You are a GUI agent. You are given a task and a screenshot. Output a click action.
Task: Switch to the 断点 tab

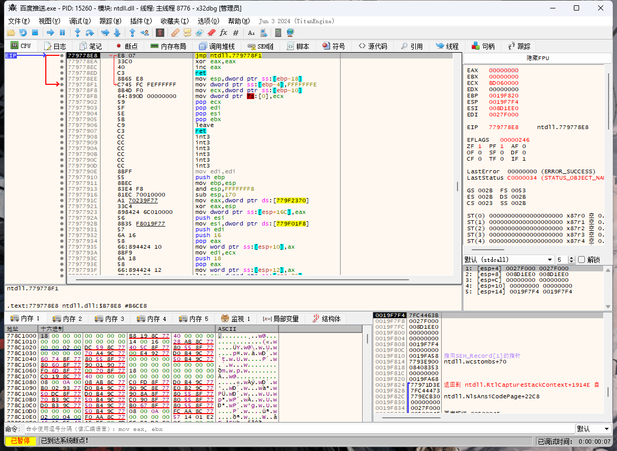127,46
